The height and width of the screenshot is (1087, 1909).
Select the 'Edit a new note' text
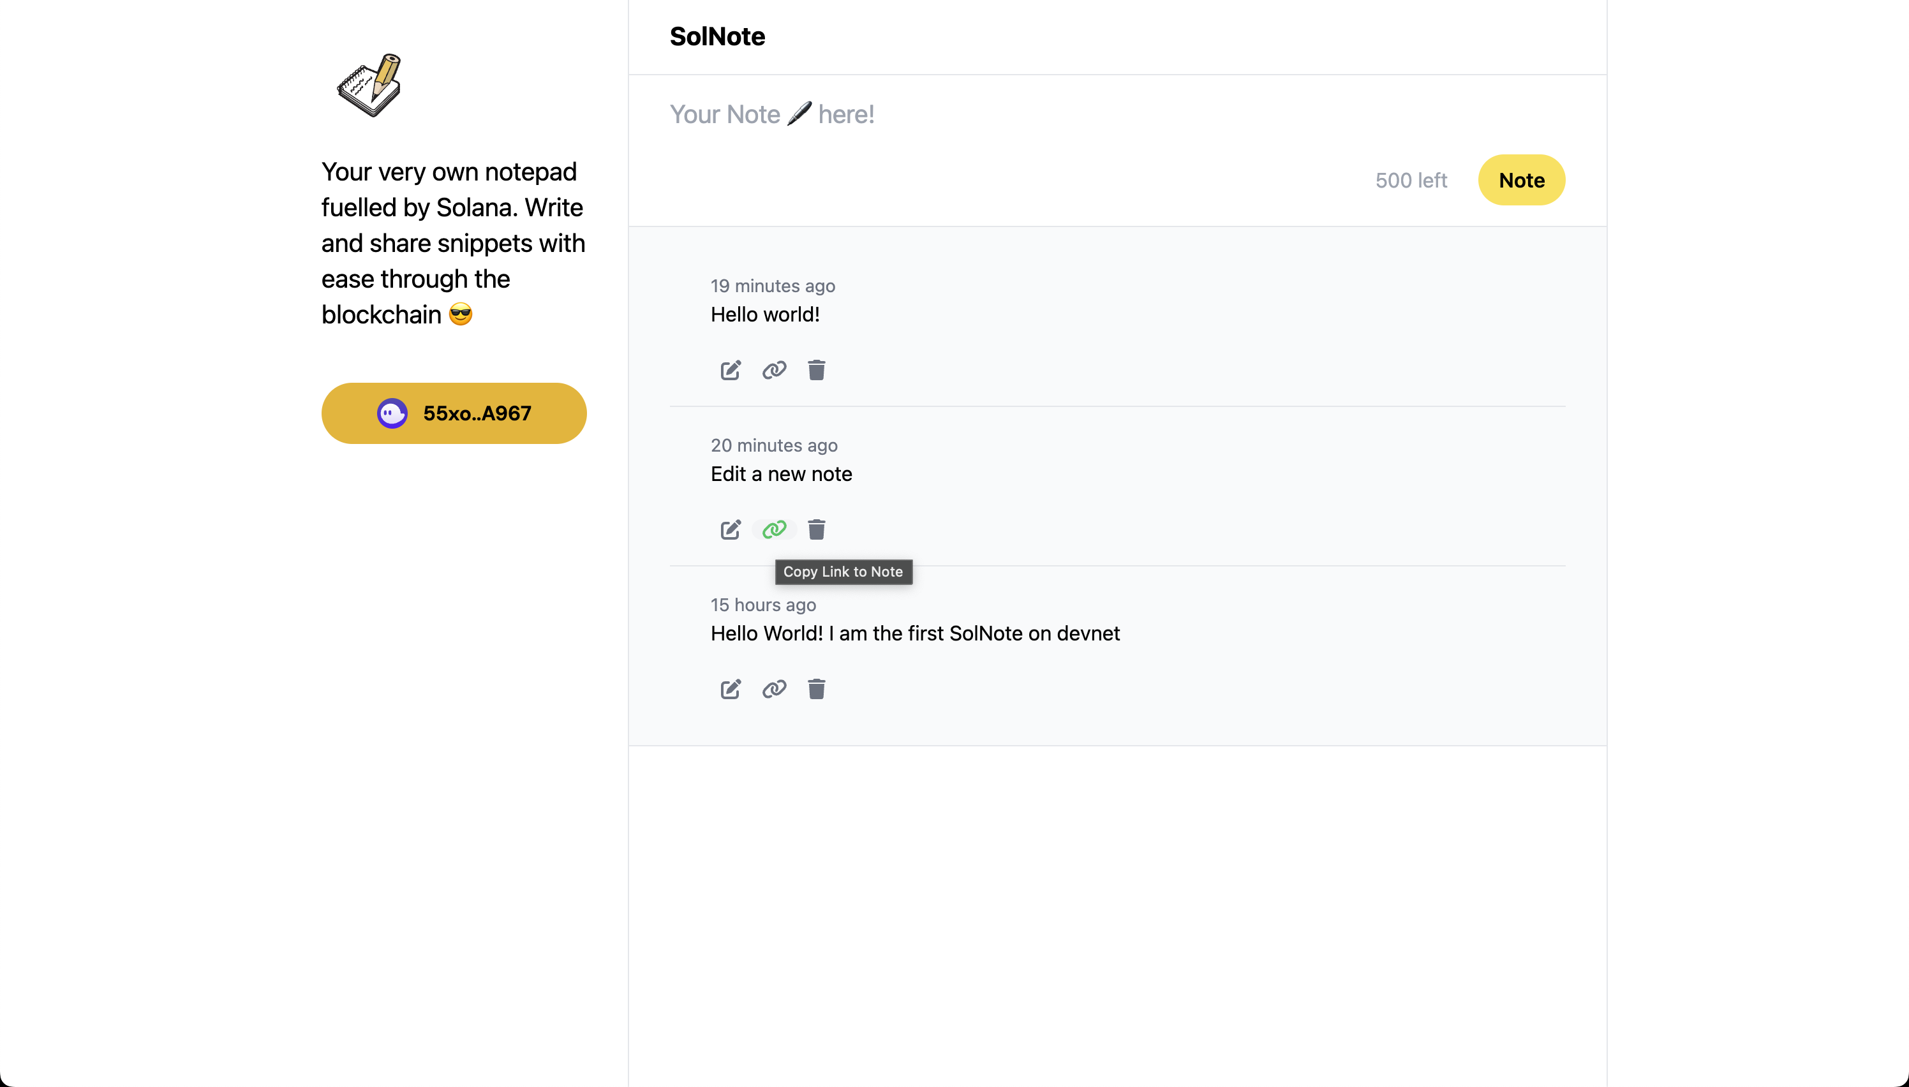pos(781,474)
